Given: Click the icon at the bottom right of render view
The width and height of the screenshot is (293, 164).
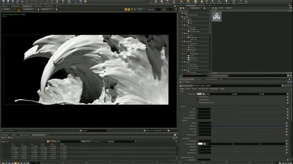Looking at the screenshot, I should (x=168, y=131).
